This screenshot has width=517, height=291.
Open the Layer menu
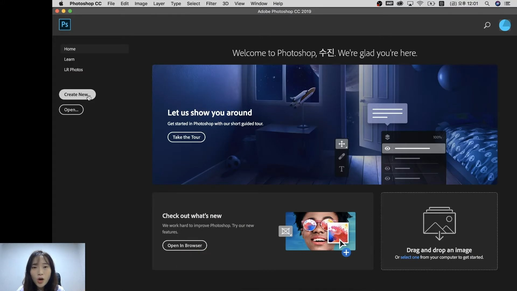click(x=159, y=4)
